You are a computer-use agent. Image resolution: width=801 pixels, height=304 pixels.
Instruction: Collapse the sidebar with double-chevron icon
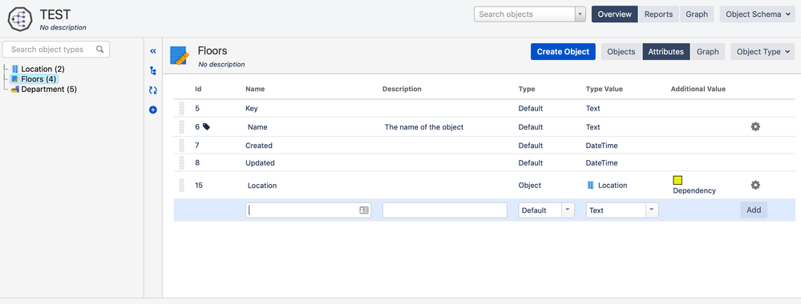click(152, 51)
